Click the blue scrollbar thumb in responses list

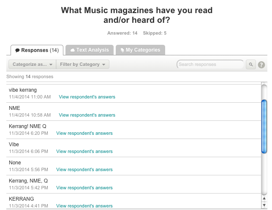pos(264,127)
